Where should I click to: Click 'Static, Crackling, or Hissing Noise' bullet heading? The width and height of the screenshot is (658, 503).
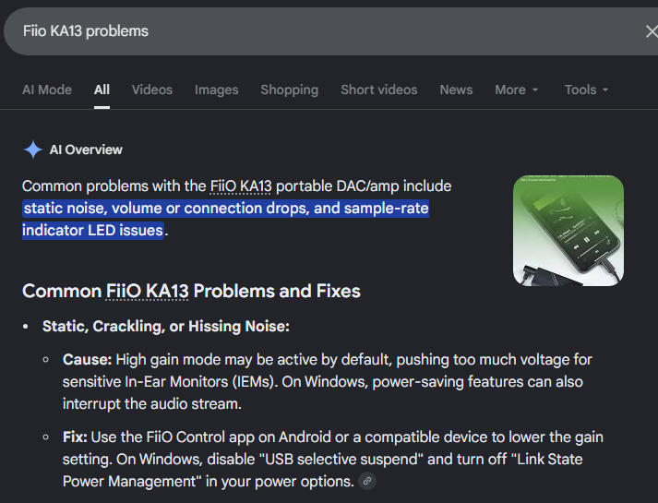(166, 327)
